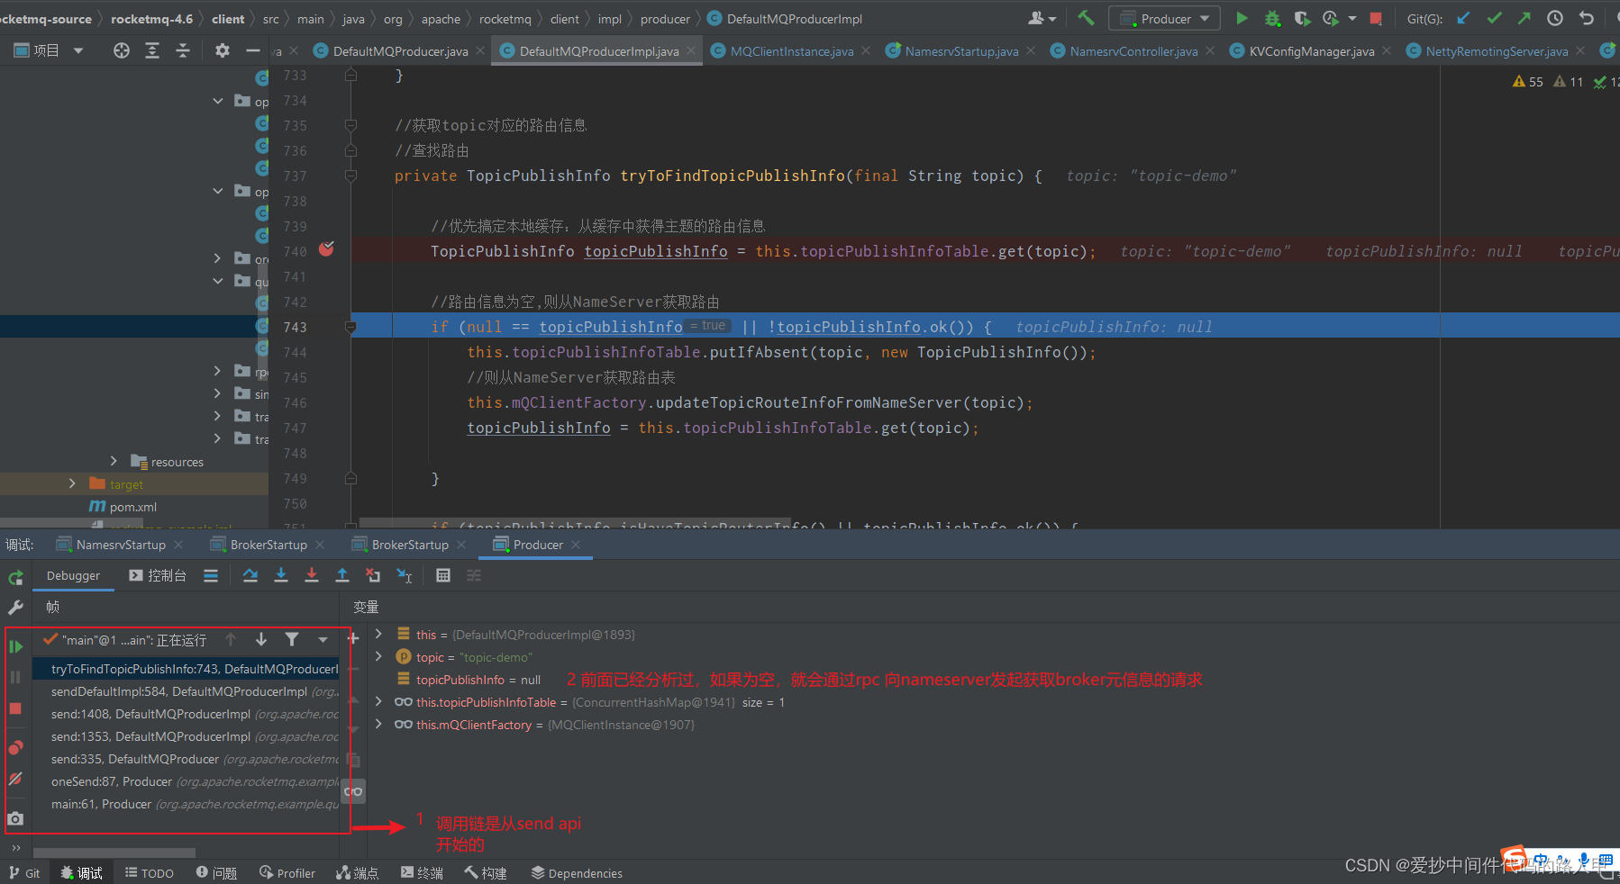Open project view settings with the gear icon
Screen dimensions: 1620x884
coord(223,50)
